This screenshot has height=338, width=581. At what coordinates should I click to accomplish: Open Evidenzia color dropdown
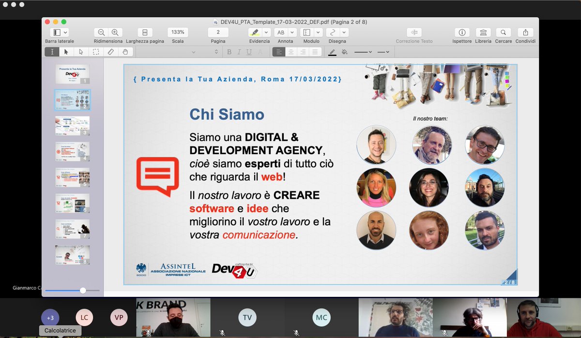[267, 32]
